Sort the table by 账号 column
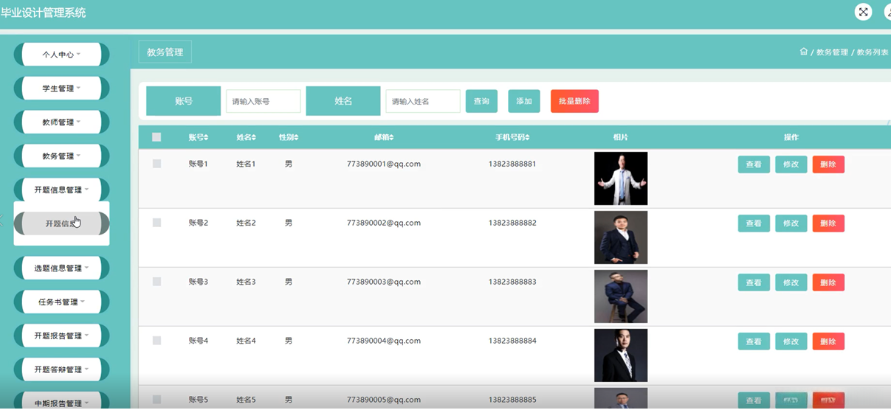Image resolution: width=891 pixels, height=410 pixels. point(199,137)
